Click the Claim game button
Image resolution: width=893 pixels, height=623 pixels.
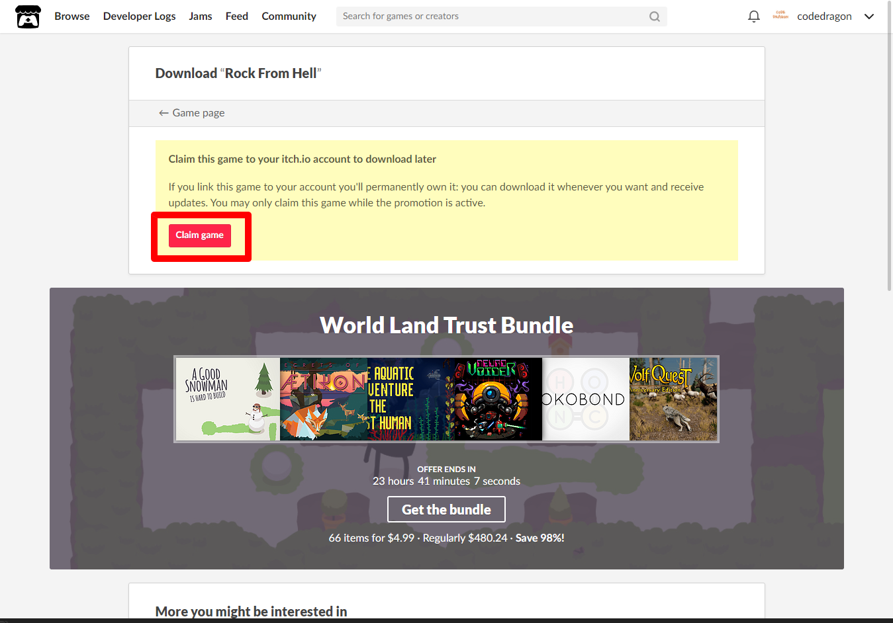200,235
